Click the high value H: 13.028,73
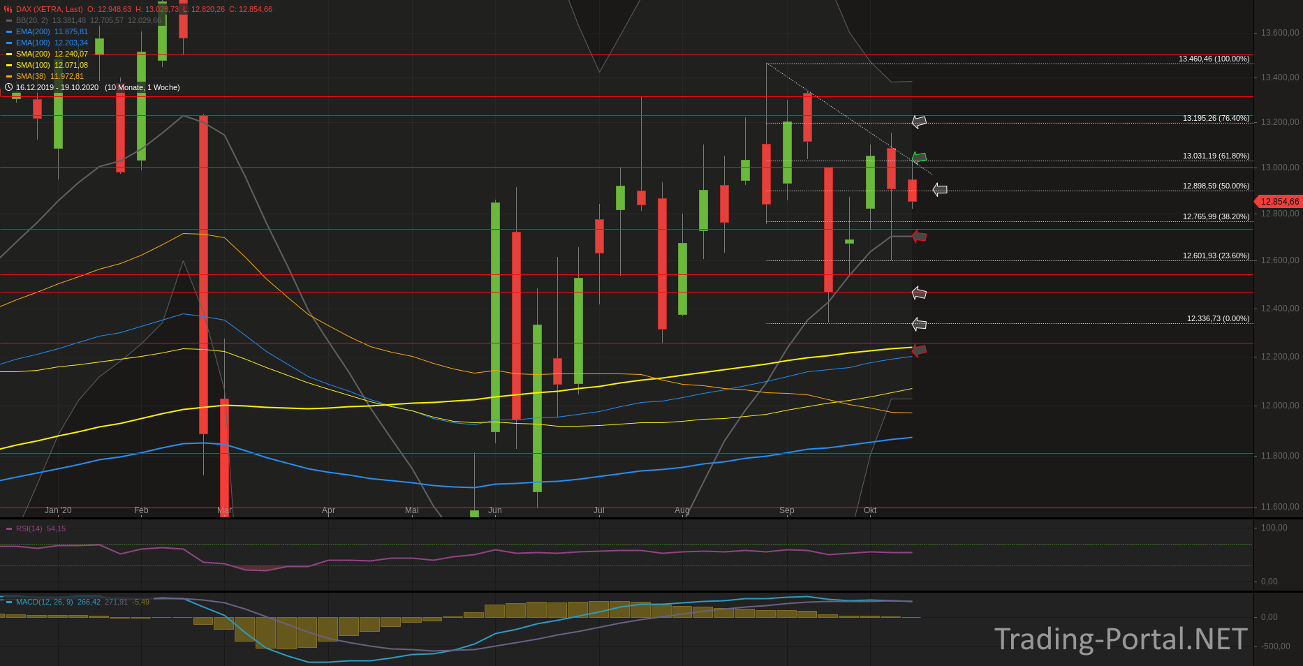Viewport: 1303px width, 666px height. coord(157,9)
